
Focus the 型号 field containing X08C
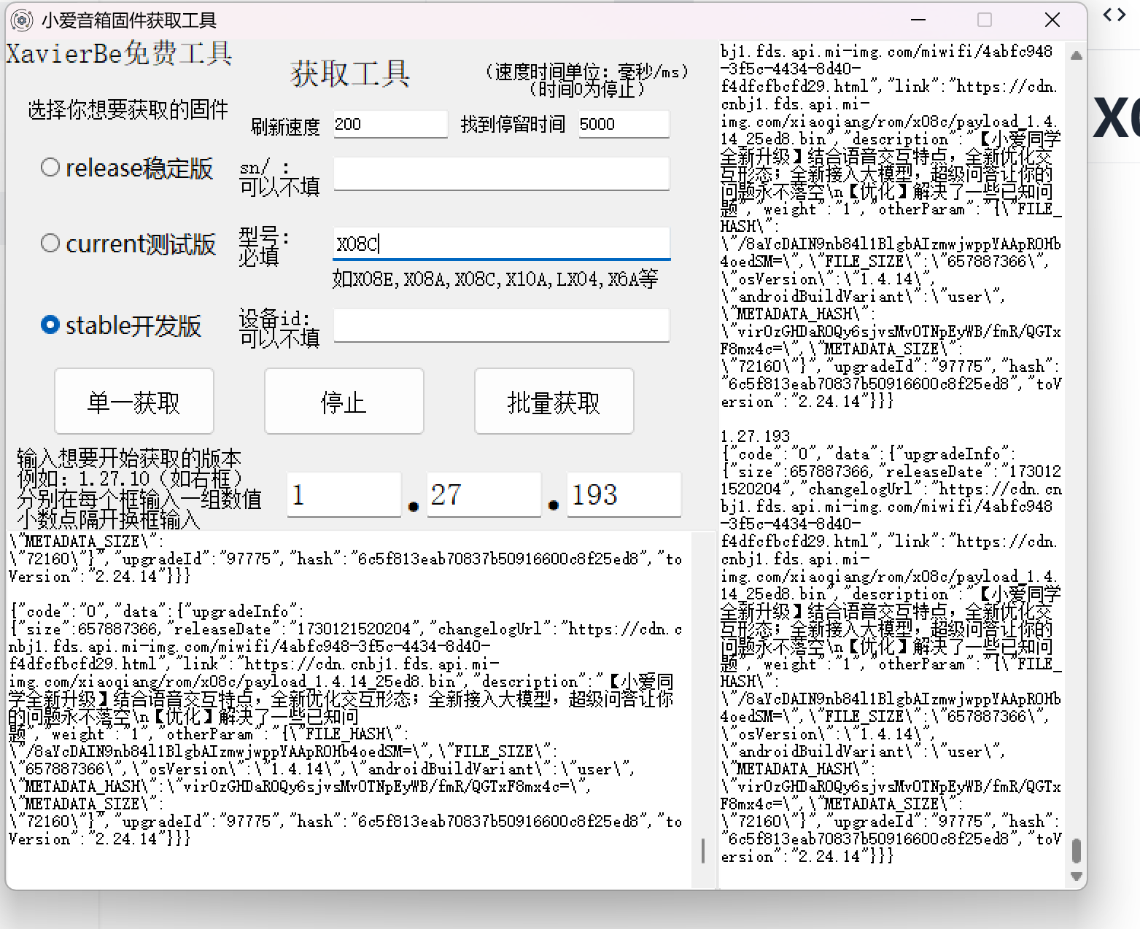pyautogui.click(x=502, y=244)
